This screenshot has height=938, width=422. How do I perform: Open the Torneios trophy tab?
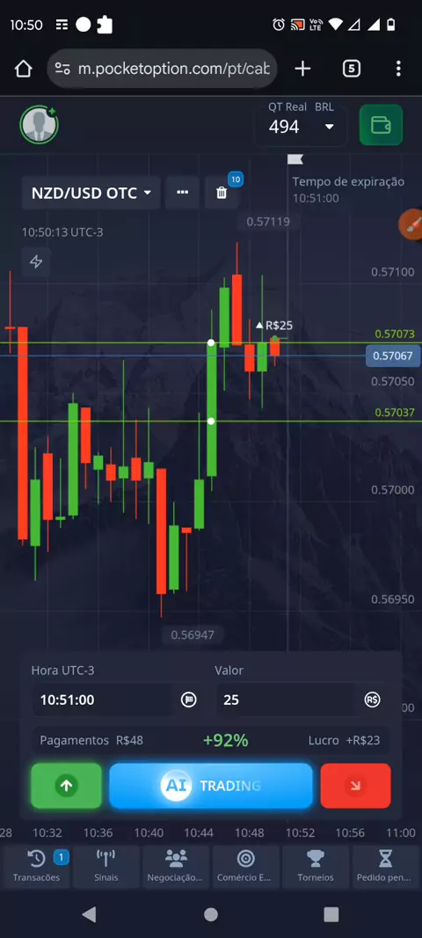[316, 867]
